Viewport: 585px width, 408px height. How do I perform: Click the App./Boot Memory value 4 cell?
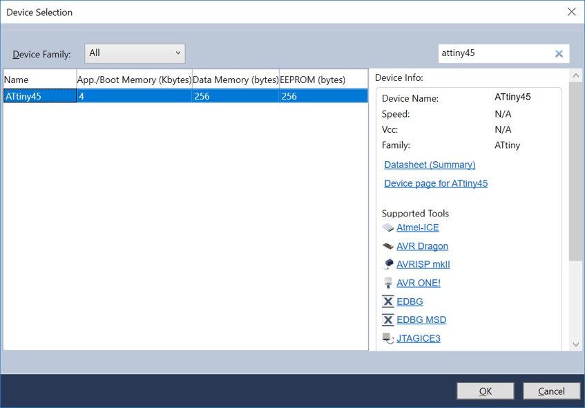[134, 96]
